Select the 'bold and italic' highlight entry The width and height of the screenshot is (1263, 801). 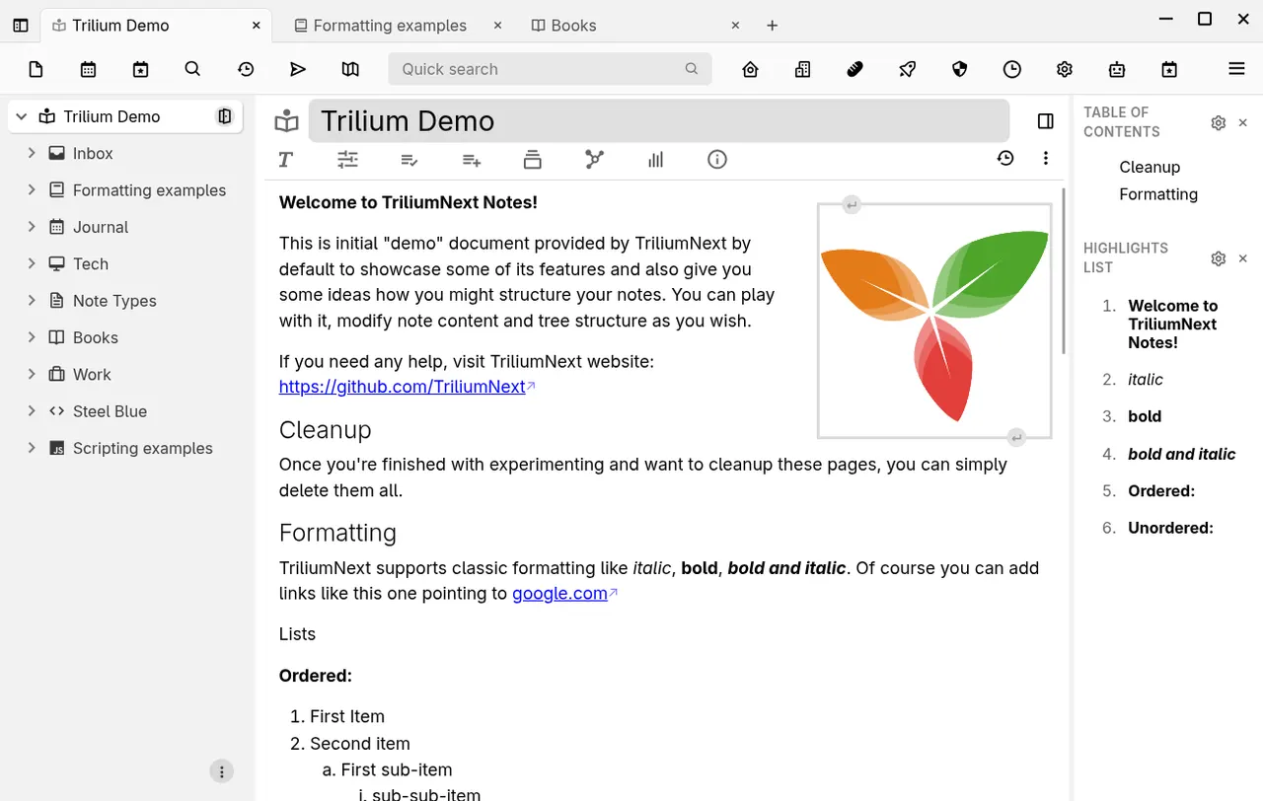[x=1182, y=454]
